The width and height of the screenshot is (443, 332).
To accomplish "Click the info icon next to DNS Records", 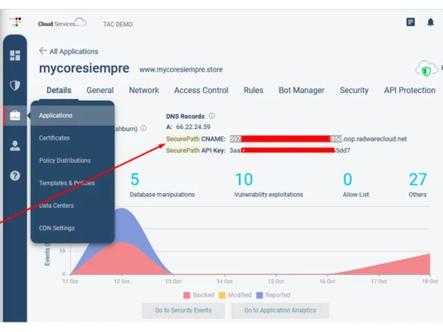I will (x=212, y=115).
